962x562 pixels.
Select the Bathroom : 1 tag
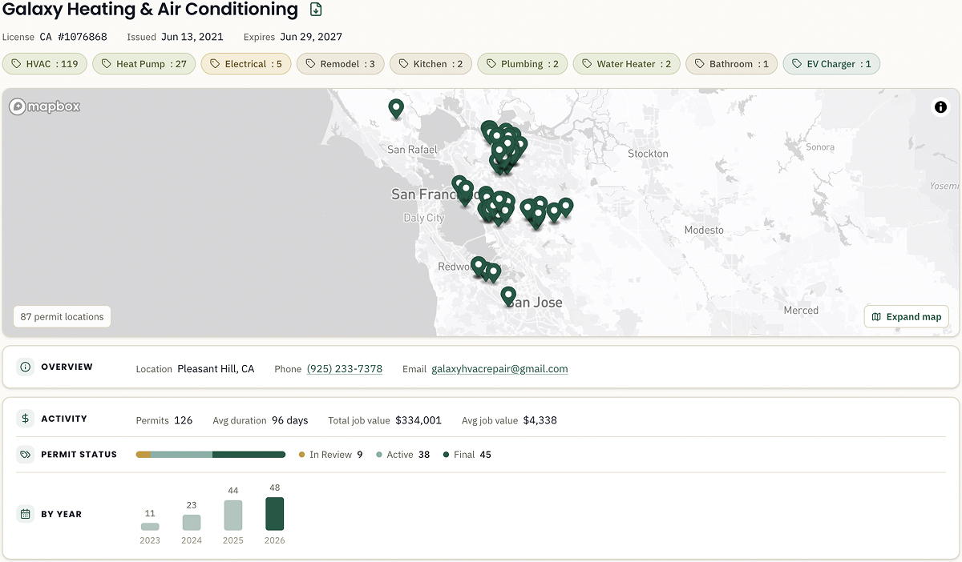pyautogui.click(x=731, y=64)
